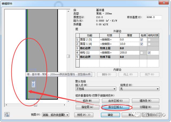Click the 材质 column header
The height and width of the screenshot is (122, 171).
109,36
